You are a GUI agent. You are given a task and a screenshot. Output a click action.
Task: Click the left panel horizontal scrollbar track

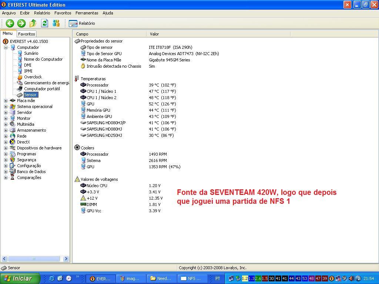coord(52,259)
